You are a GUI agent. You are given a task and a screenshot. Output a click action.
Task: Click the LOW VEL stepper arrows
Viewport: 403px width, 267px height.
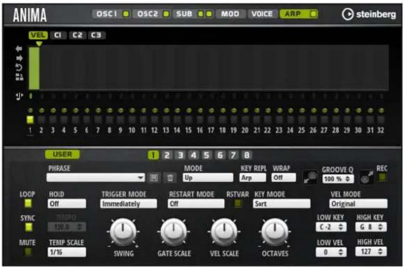(x=340, y=252)
